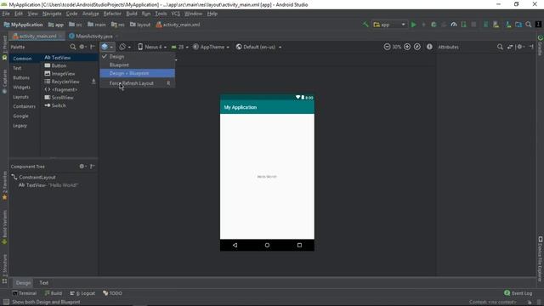The width and height of the screenshot is (544, 306).
Task: Switch to the Text tab below the editor
Action: click(x=43, y=283)
